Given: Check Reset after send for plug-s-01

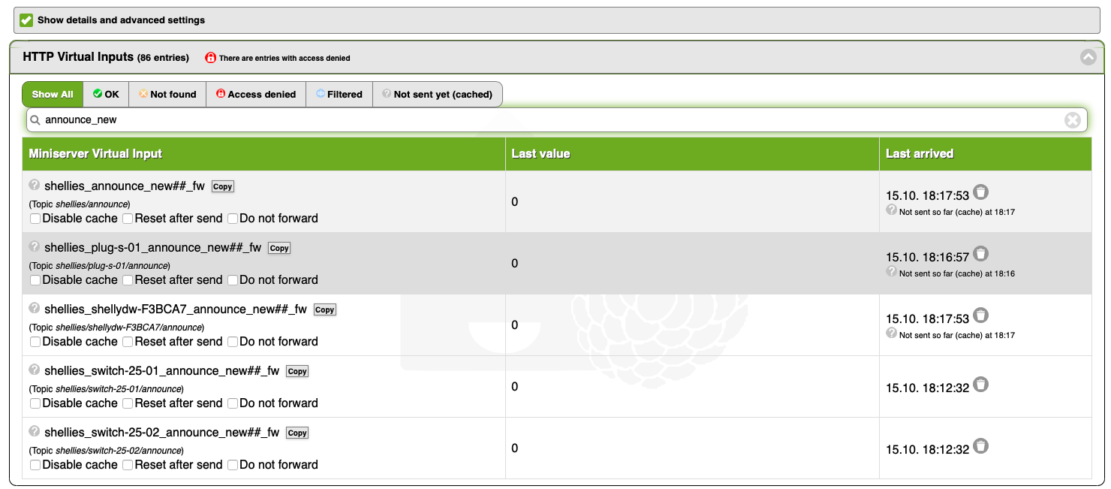Looking at the screenshot, I should pos(128,280).
